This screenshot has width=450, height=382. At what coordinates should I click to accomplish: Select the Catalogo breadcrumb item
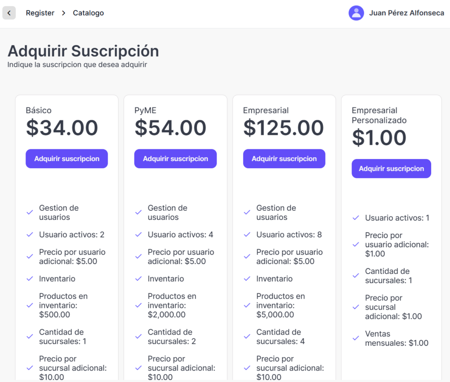click(x=88, y=13)
